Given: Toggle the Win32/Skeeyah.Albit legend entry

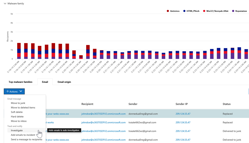Looking at the screenshot, I should click(x=216, y=11).
